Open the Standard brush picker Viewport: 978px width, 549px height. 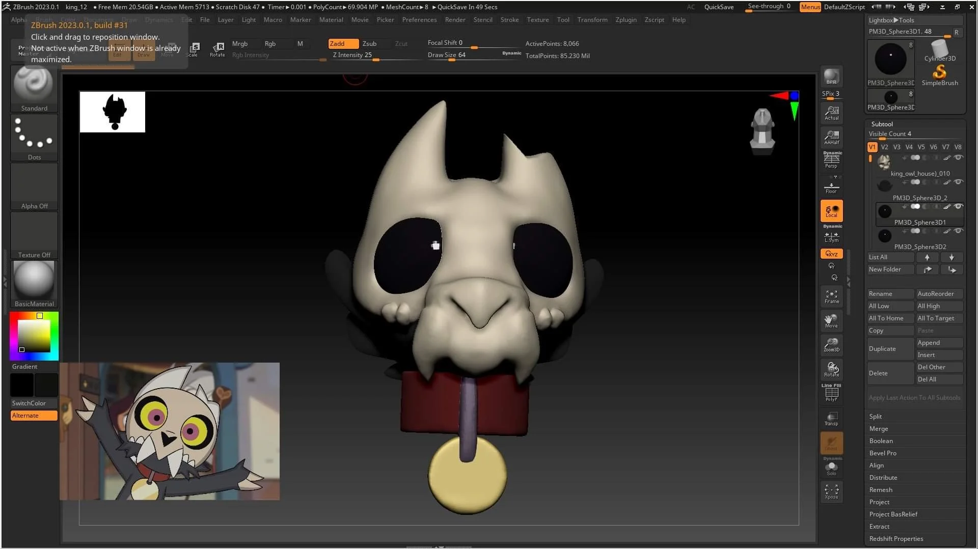(x=34, y=89)
